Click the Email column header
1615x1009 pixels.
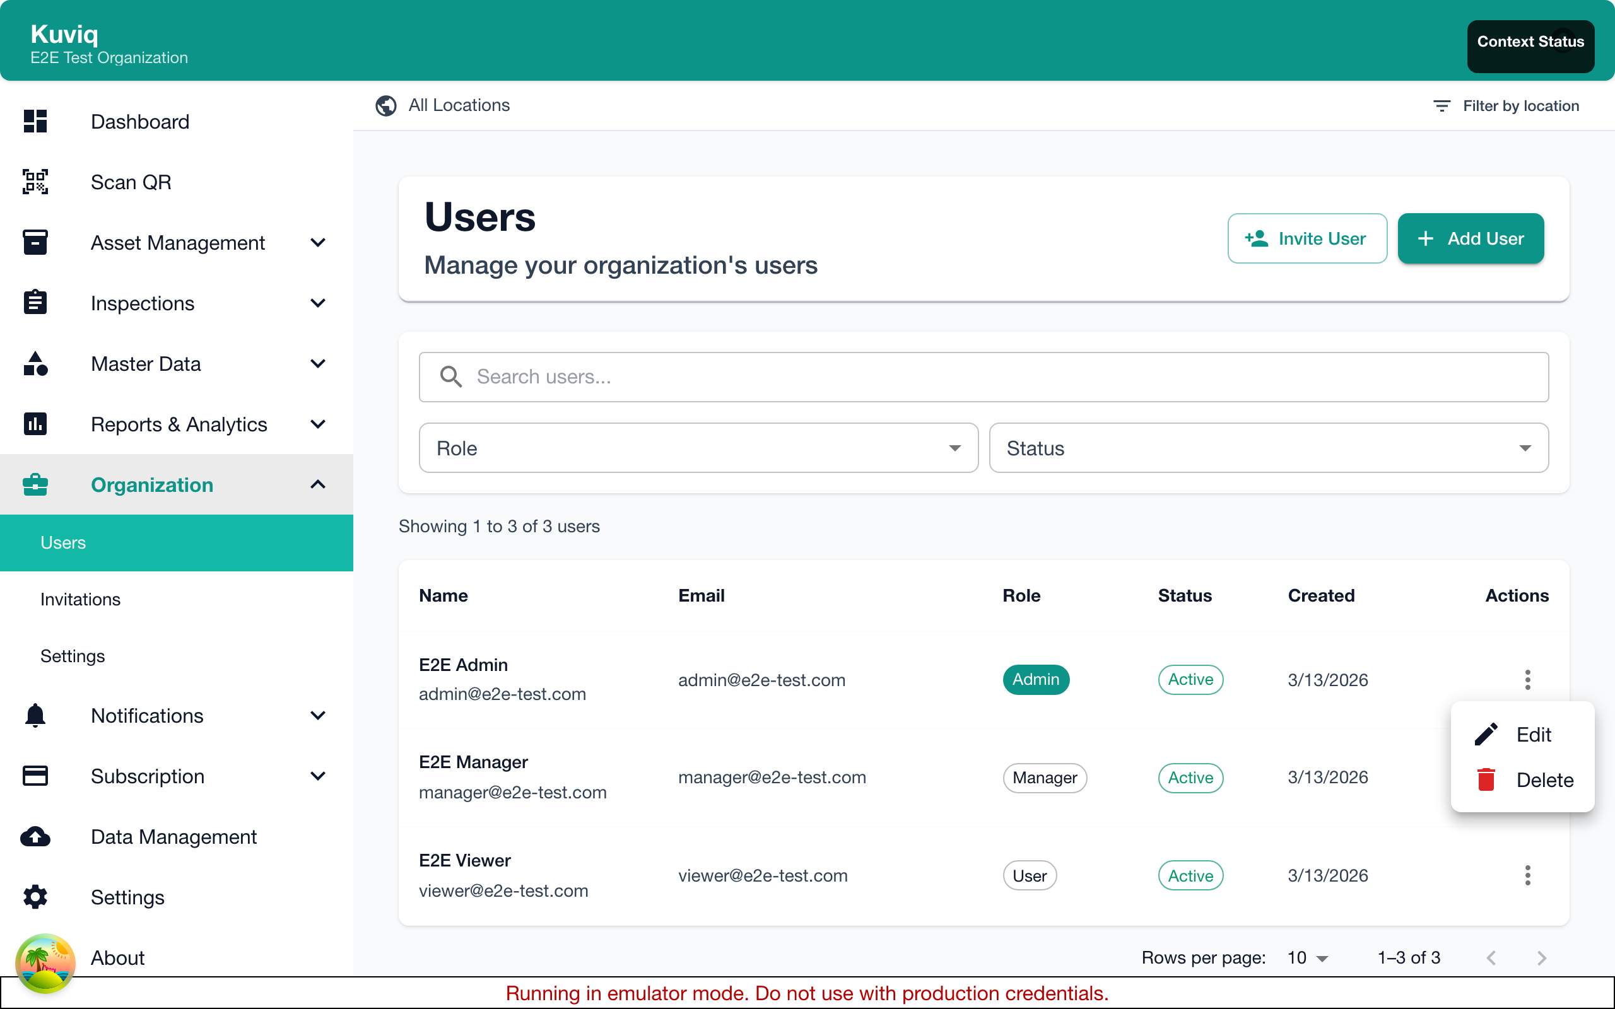point(702,595)
